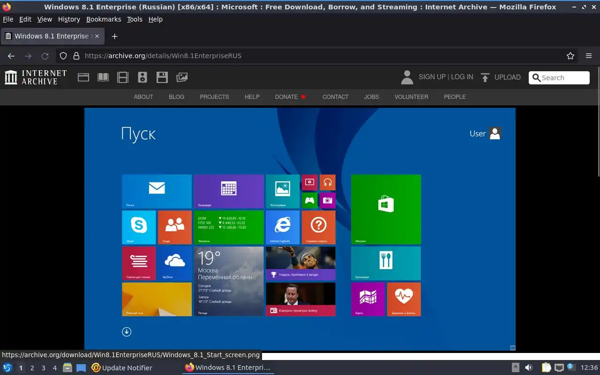Switch to workspace 4
Screen dimensions: 600x375
(54, 368)
